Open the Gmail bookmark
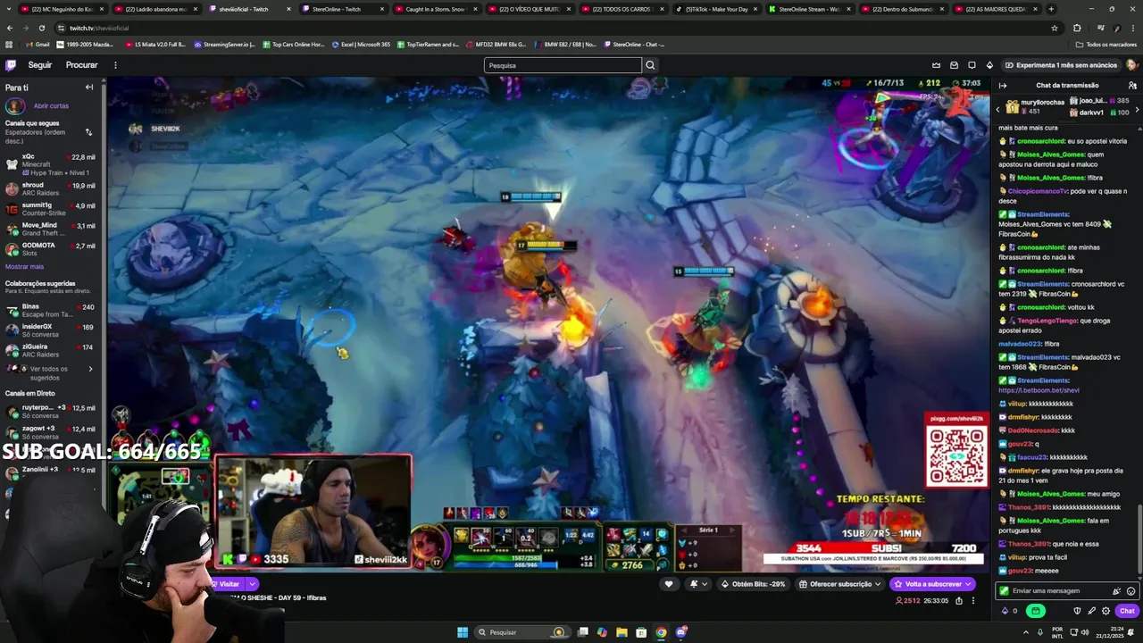 click(38, 44)
